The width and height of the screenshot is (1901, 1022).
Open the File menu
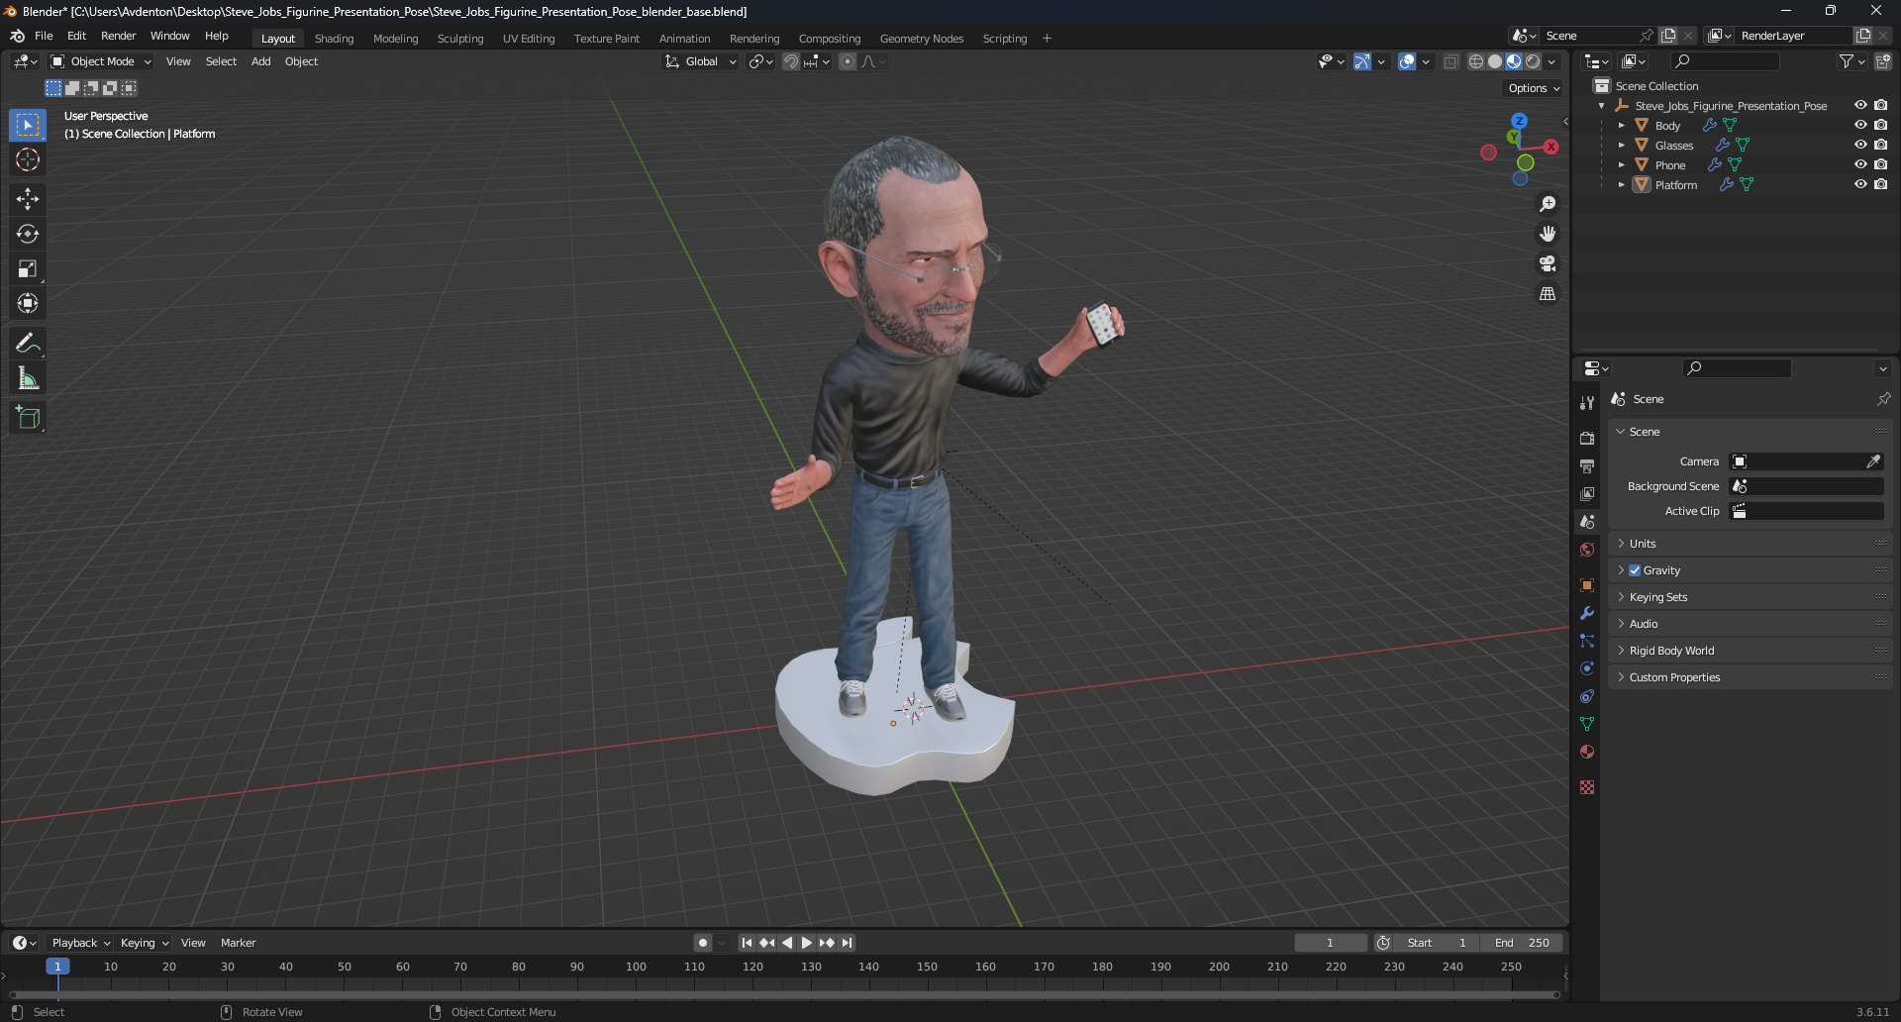pos(44,36)
